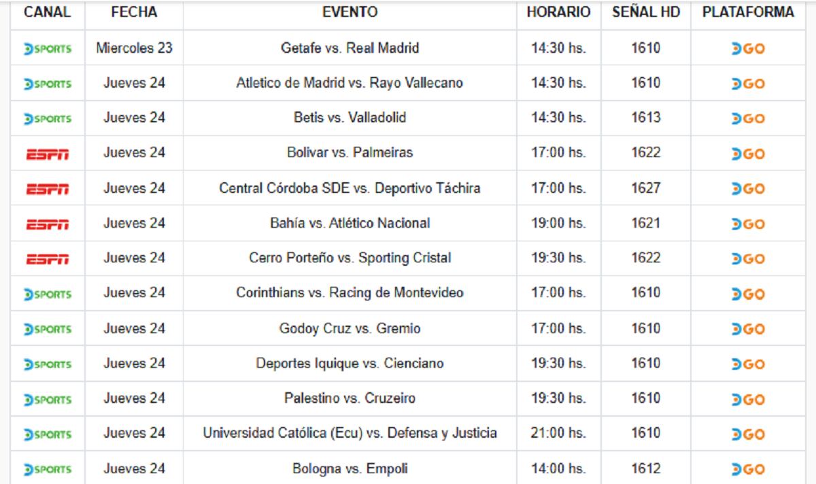Open DGO for Universidad Católica vs. Defensa y Justicia

(x=748, y=434)
